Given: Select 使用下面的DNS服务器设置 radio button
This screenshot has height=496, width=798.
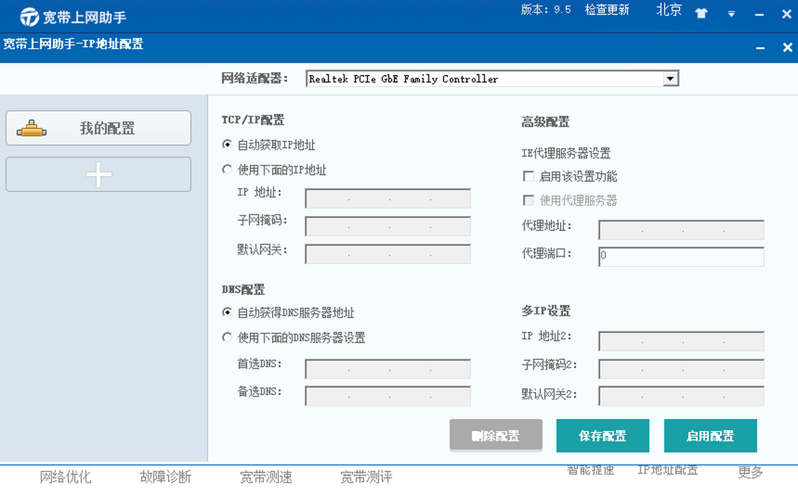Looking at the screenshot, I should tap(227, 337).
